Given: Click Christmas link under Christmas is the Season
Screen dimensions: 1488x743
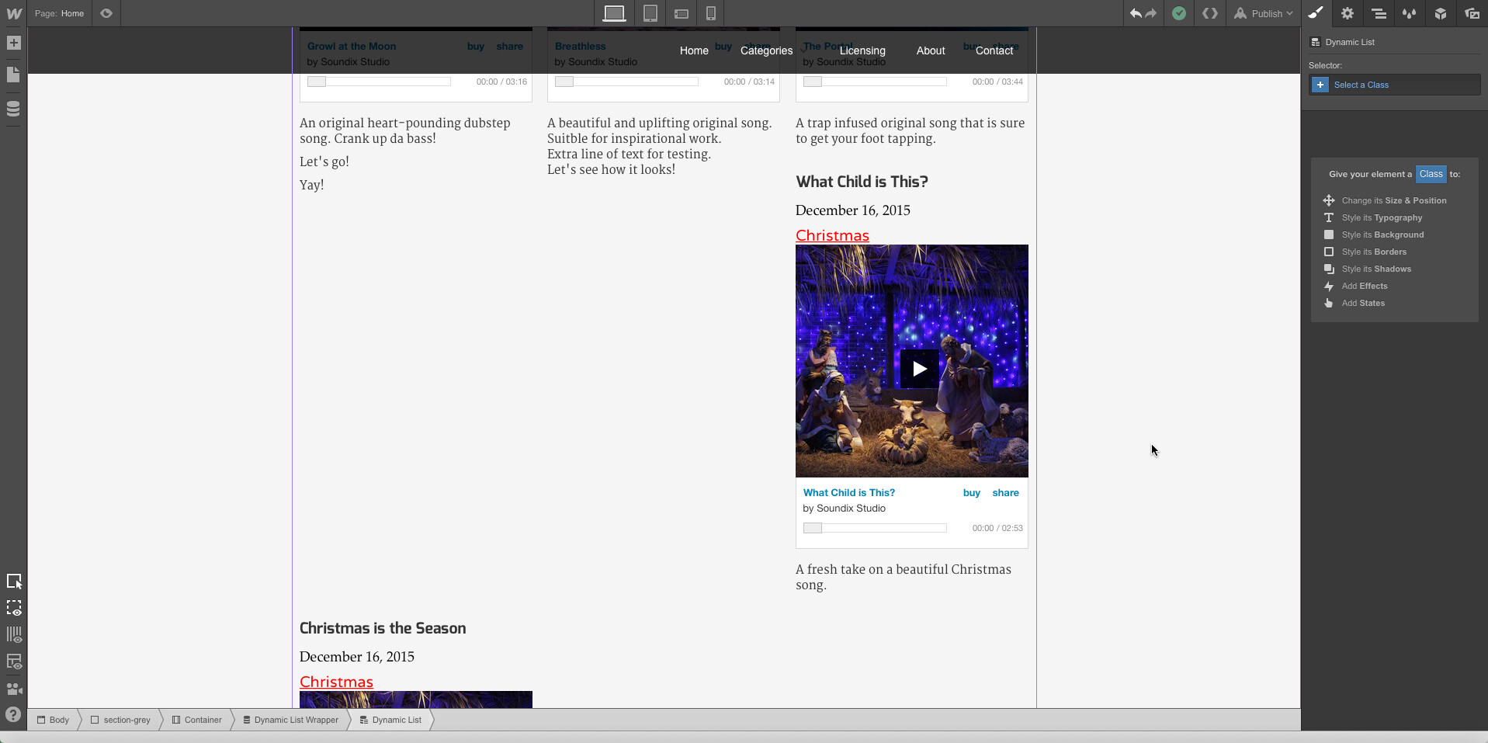Looking at the screenshot, I should click(336, 682).
